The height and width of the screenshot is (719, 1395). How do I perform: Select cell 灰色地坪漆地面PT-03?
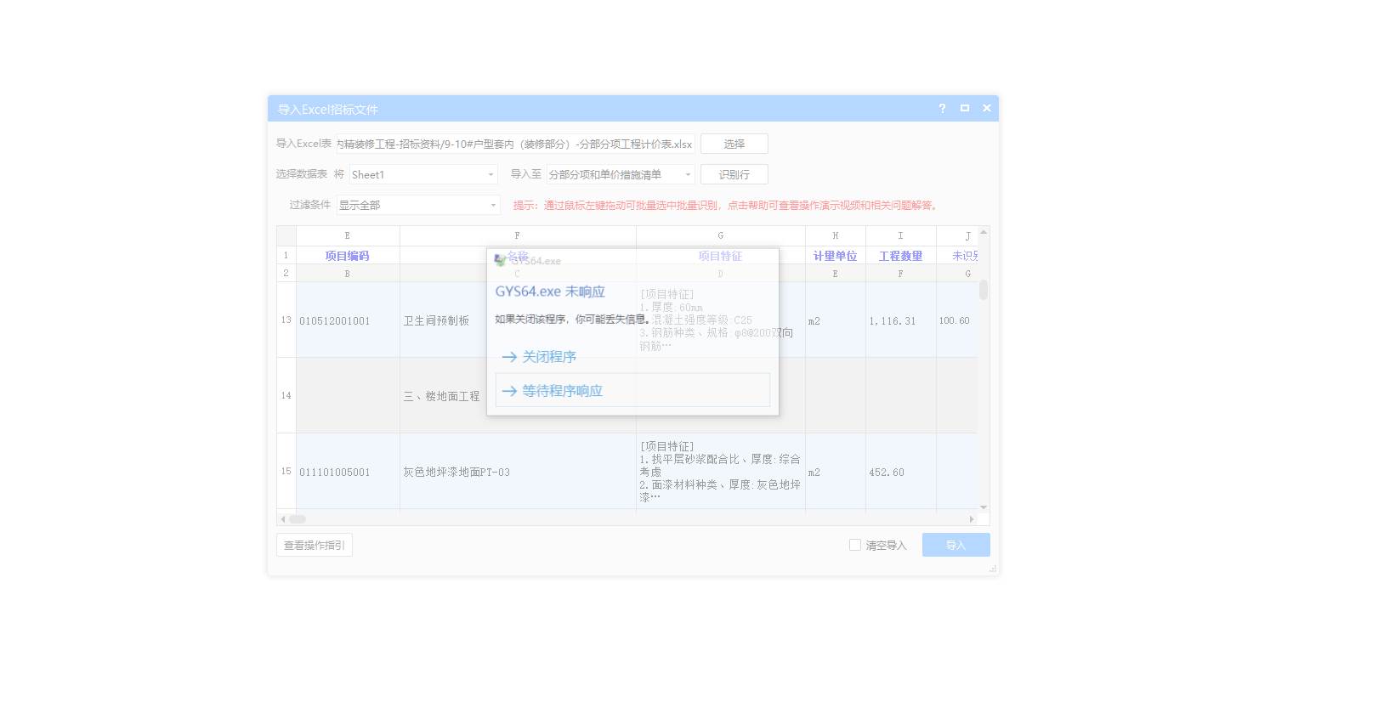pyautogui.click(x=518, y=472)
